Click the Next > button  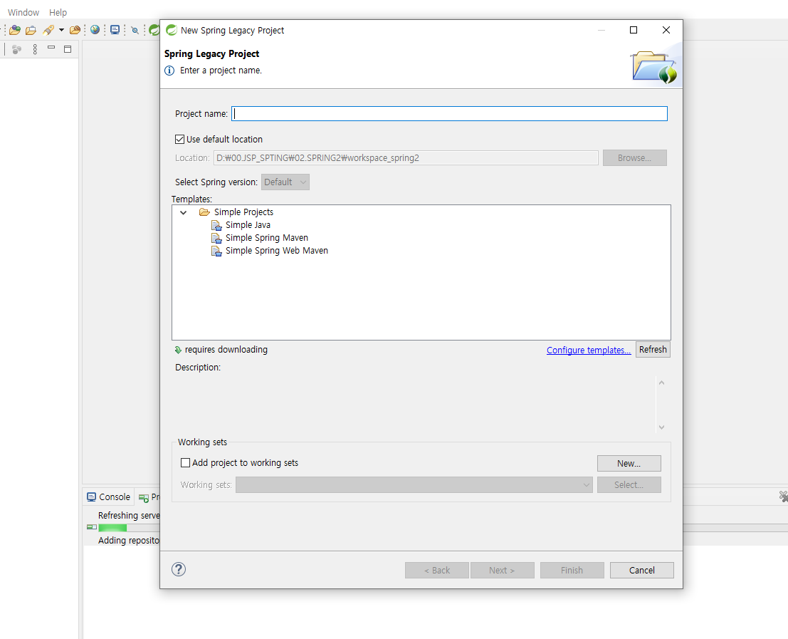point(502,570)
